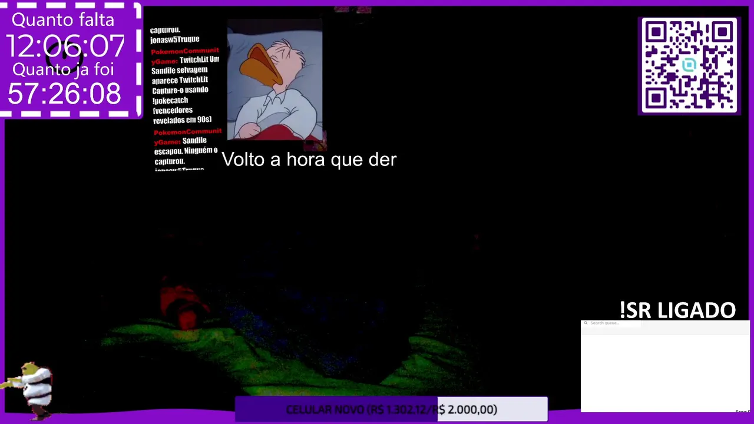Click the search magnifier icon in queue panel
The height and width of the screenshot is (424, 754).
[x=586, y=323]
